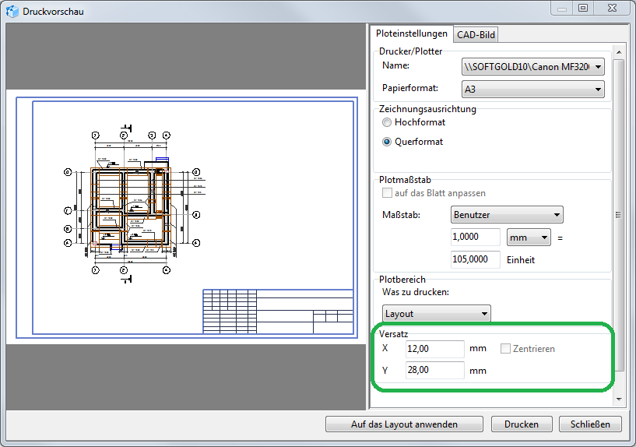The height and width of the screenshot is (447, 636).
Task: Click the Druckvorschau app icon in title bar
Action: tap(12, 12)
